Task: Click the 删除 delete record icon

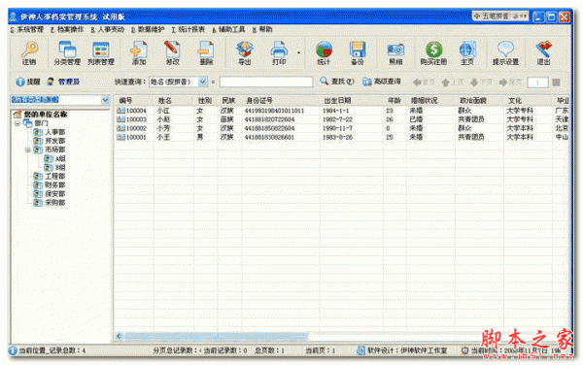Action: [206, 53]
